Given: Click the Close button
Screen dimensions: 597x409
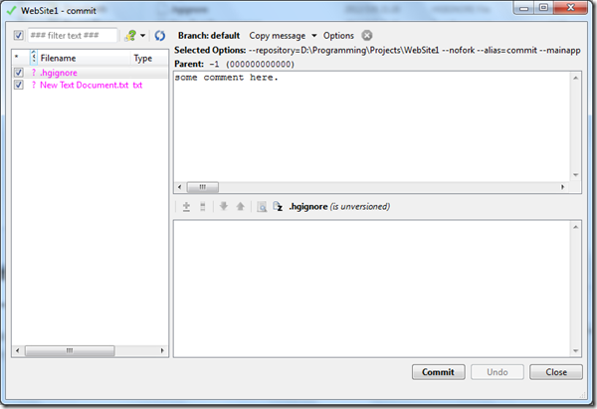Looking at the screenshot, I should (556, 372).
